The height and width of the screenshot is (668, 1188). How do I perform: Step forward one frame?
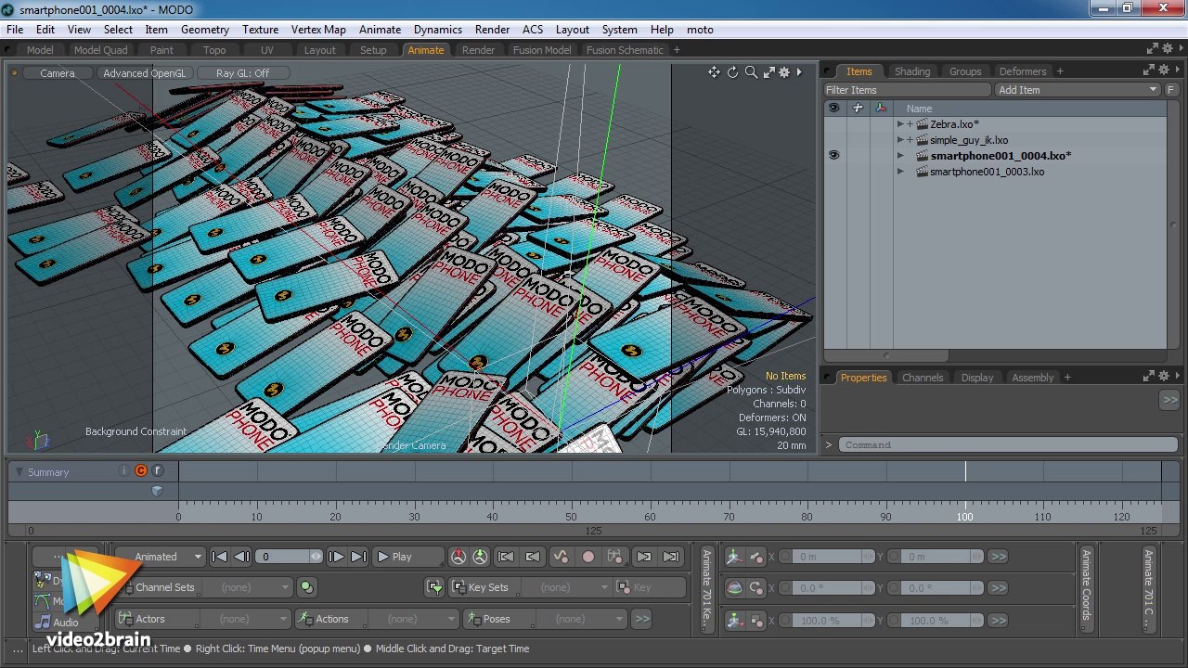(x=336, y=557)
